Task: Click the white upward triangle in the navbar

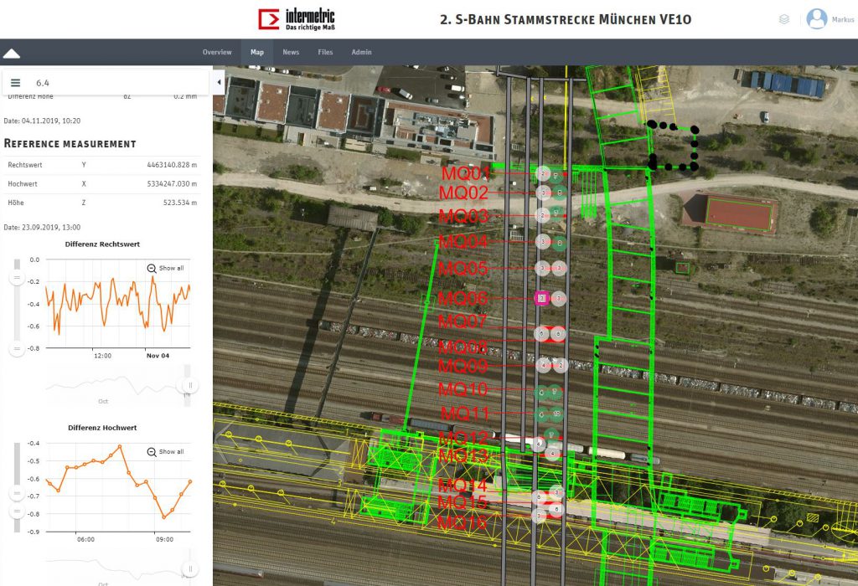Action: 12,53
